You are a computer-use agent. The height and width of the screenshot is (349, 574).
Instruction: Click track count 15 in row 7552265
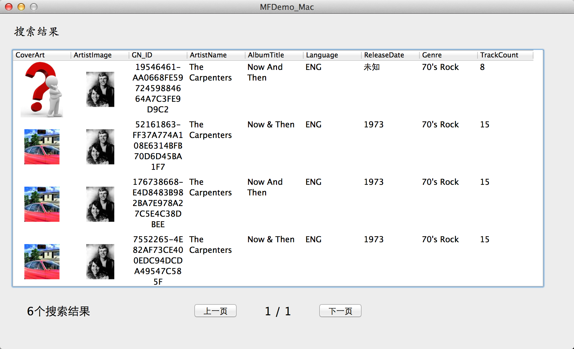coord(485,239)
